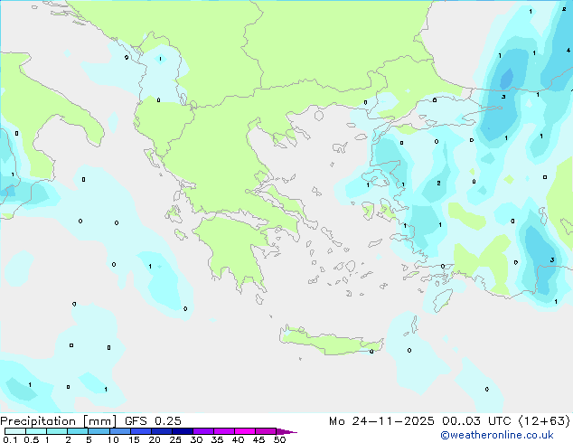Image resolution: width=573 pixels, height=443 pixels.
Task: Click the 'Precipitation [mm]' title text
Action: pyautogui.click(x=59, y=421)
